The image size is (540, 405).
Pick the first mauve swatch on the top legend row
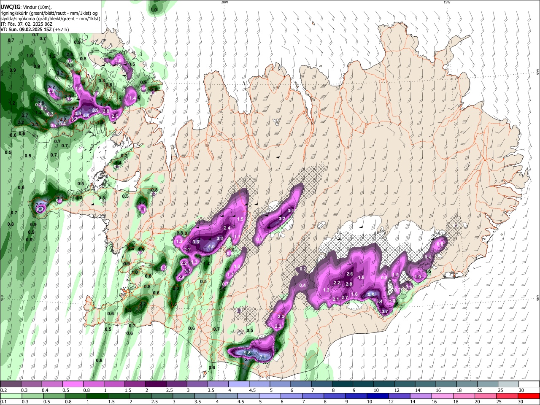point(11,384)
